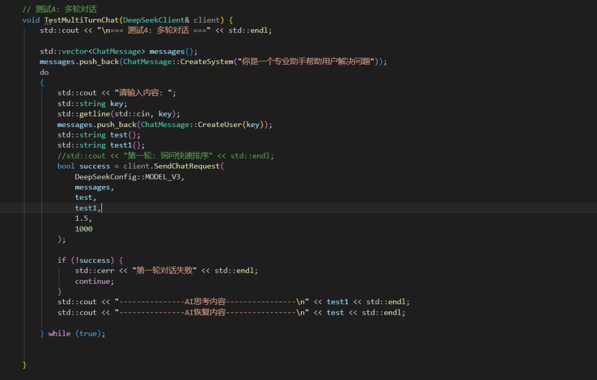Click the 1000 numeric argument

pos(83,229)
